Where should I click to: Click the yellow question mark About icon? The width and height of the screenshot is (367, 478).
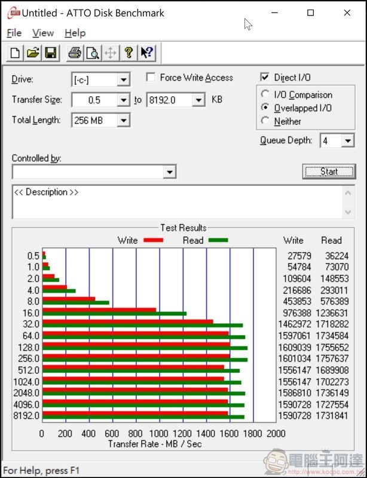[x=129, y=53]
